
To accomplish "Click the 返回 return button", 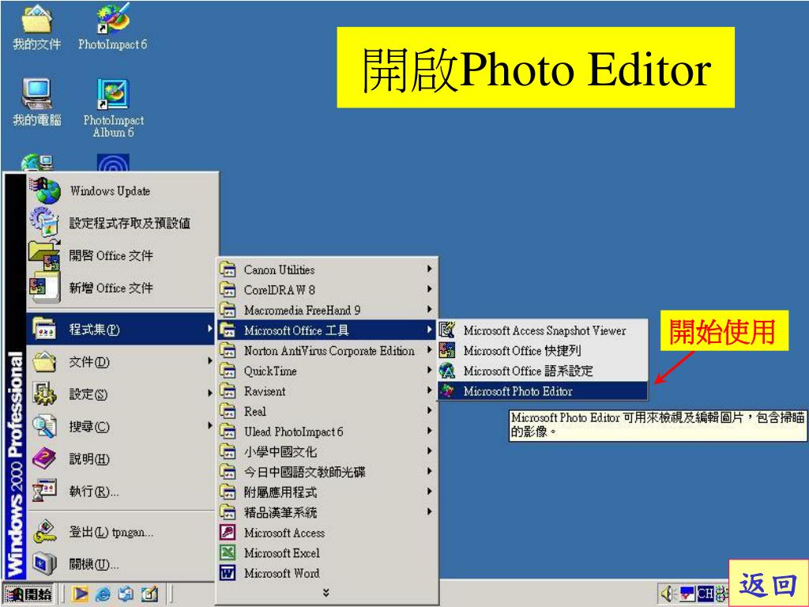I will click(x=768, y=584).
